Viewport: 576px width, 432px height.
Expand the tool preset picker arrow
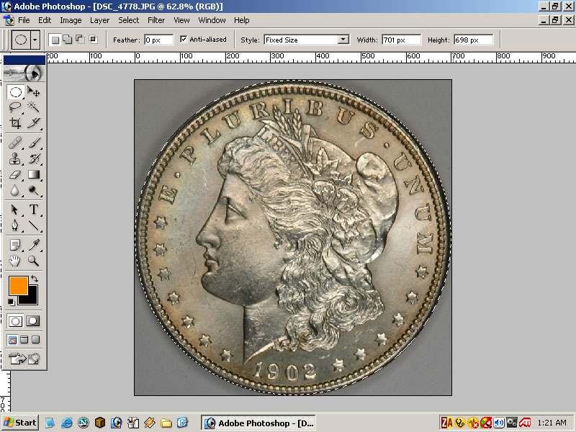click(35, 40)
